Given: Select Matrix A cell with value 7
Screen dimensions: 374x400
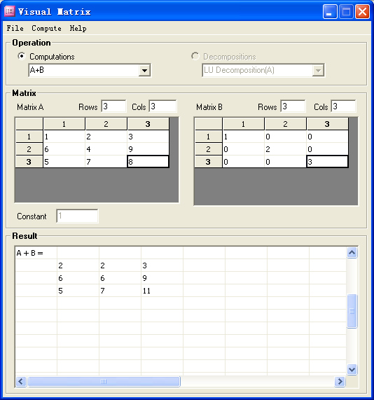Looking at the screenshot, I should click(106, 162).
